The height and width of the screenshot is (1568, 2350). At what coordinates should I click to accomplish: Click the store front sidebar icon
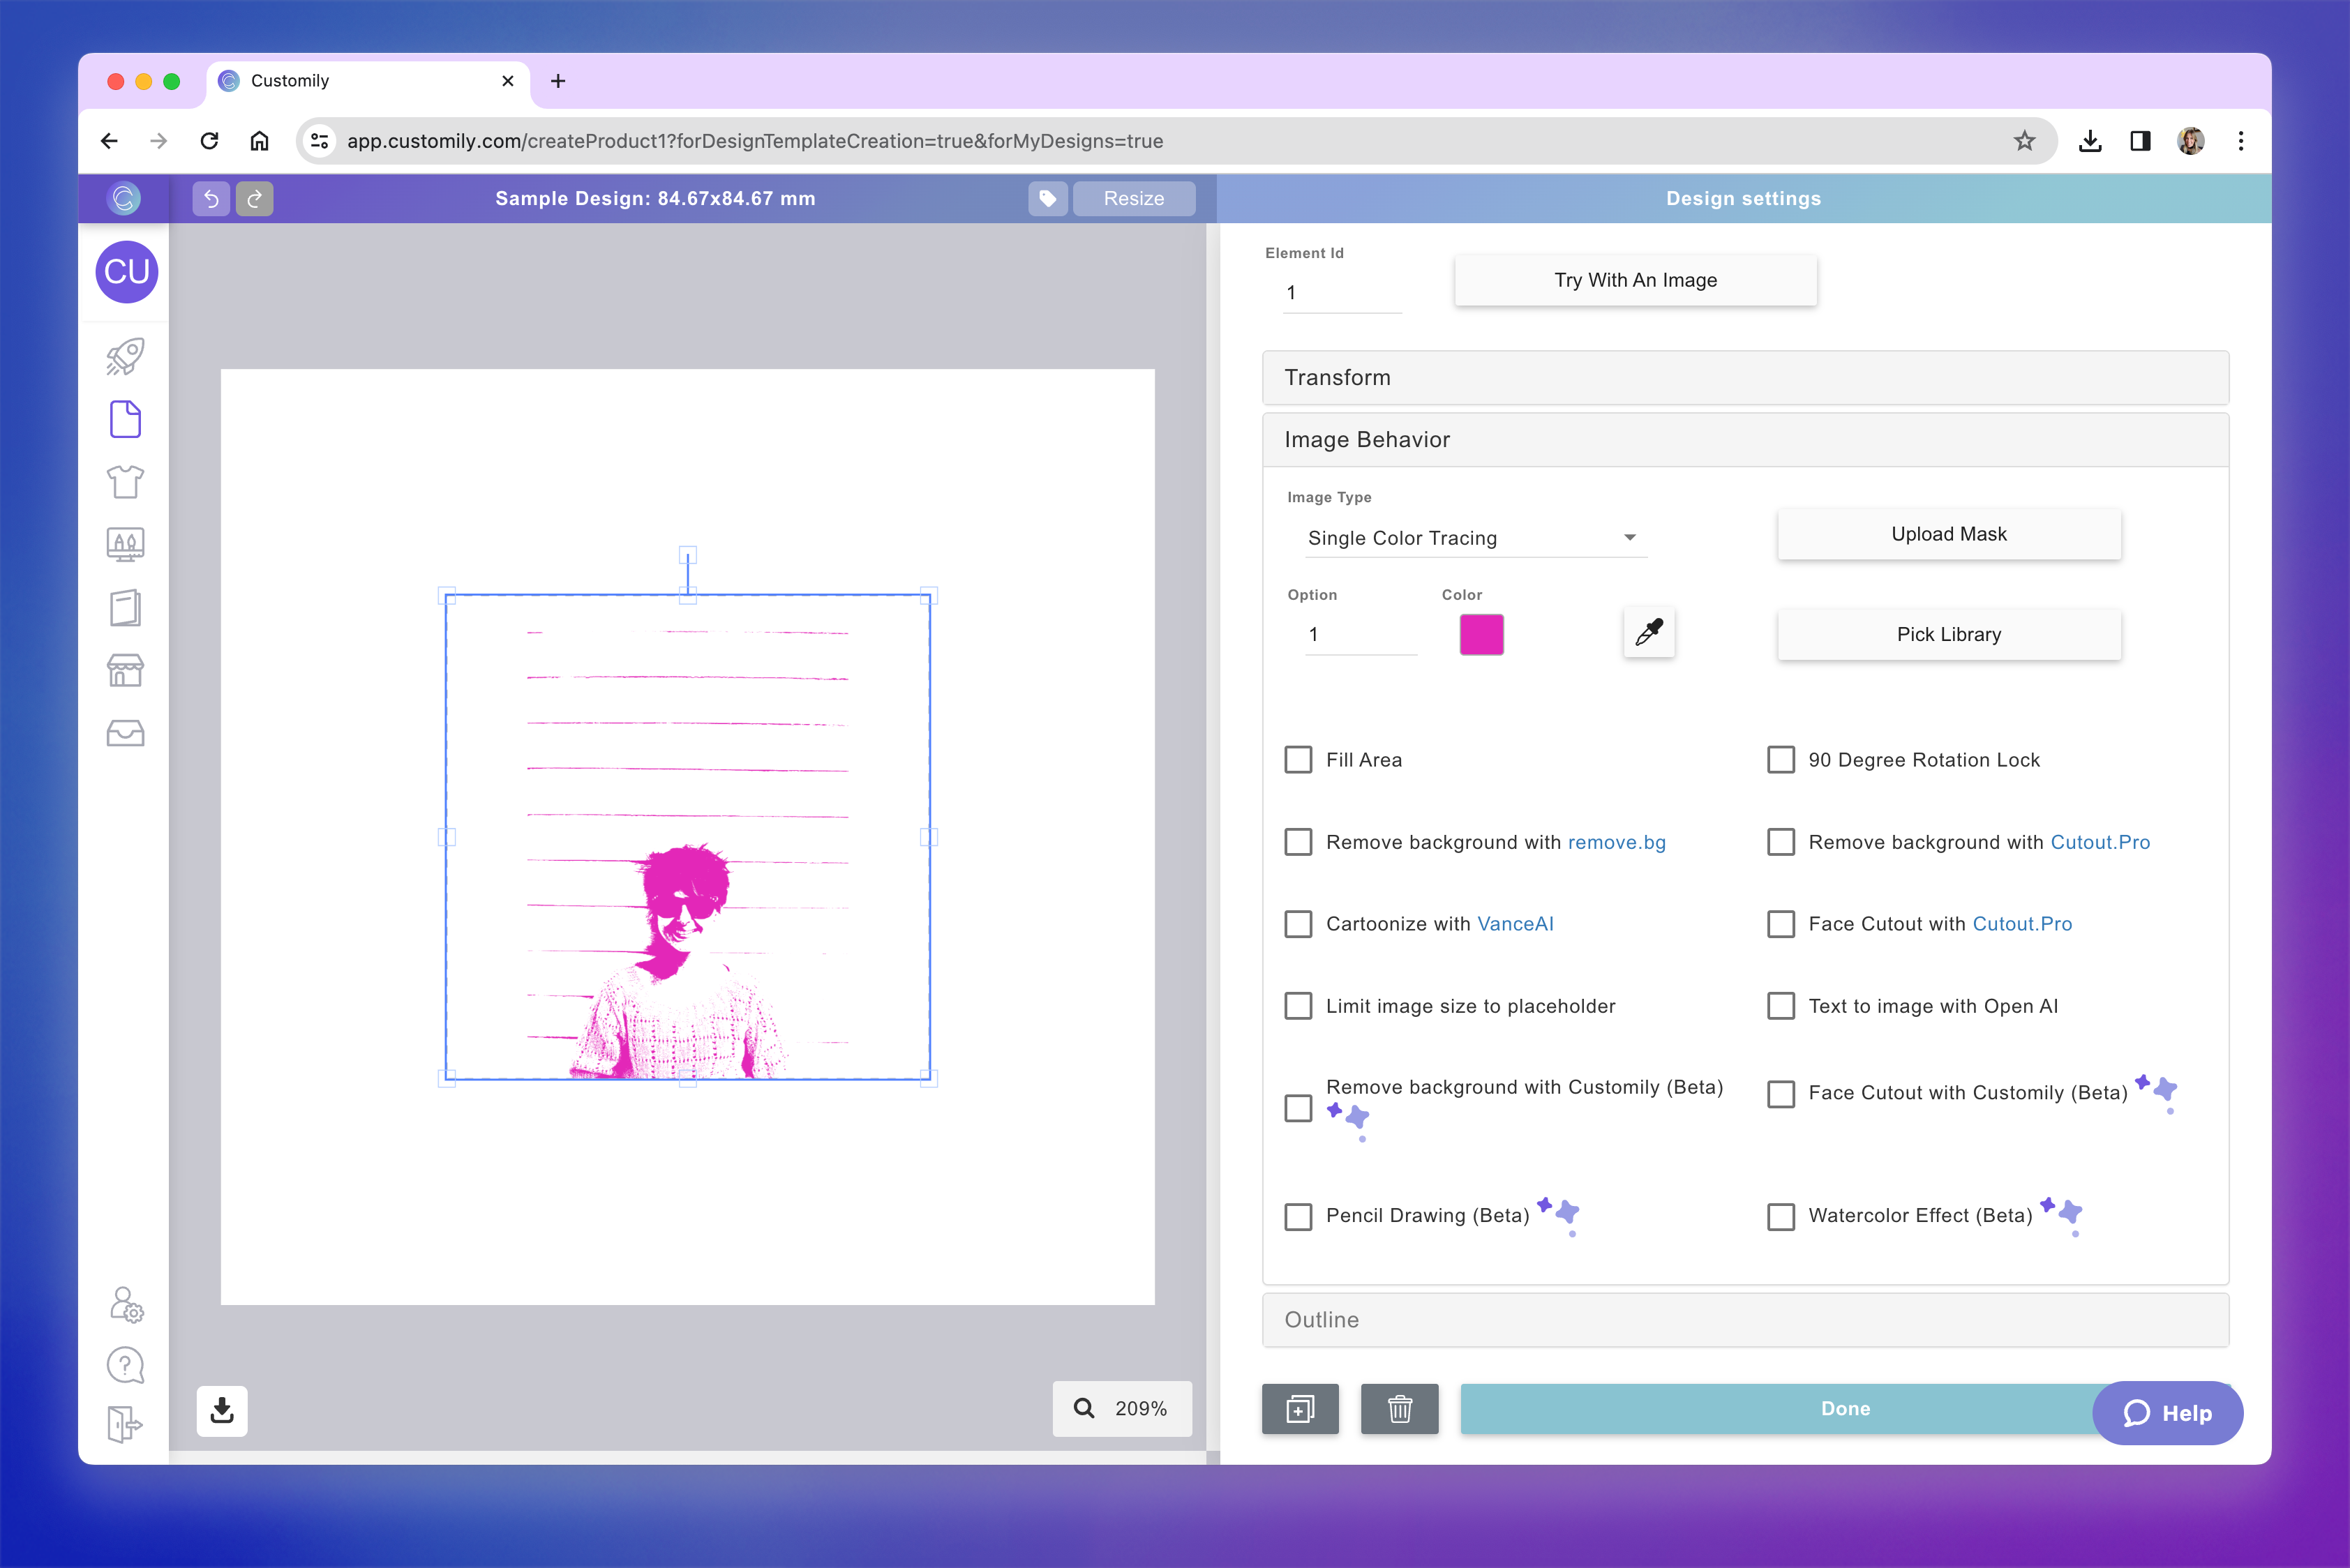coord(125,670)
